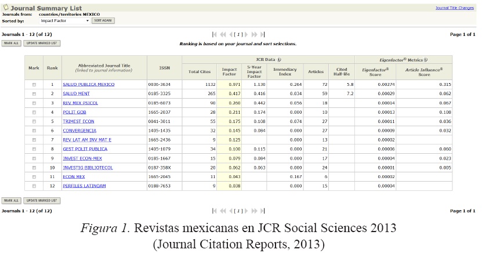Open Journal Title Changes link
The width and height of the screenshot is (482, 253).
[x=455, y=8]
